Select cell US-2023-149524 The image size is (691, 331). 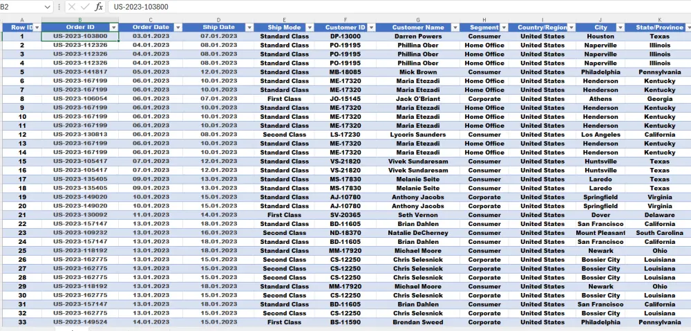pos(80,322)
